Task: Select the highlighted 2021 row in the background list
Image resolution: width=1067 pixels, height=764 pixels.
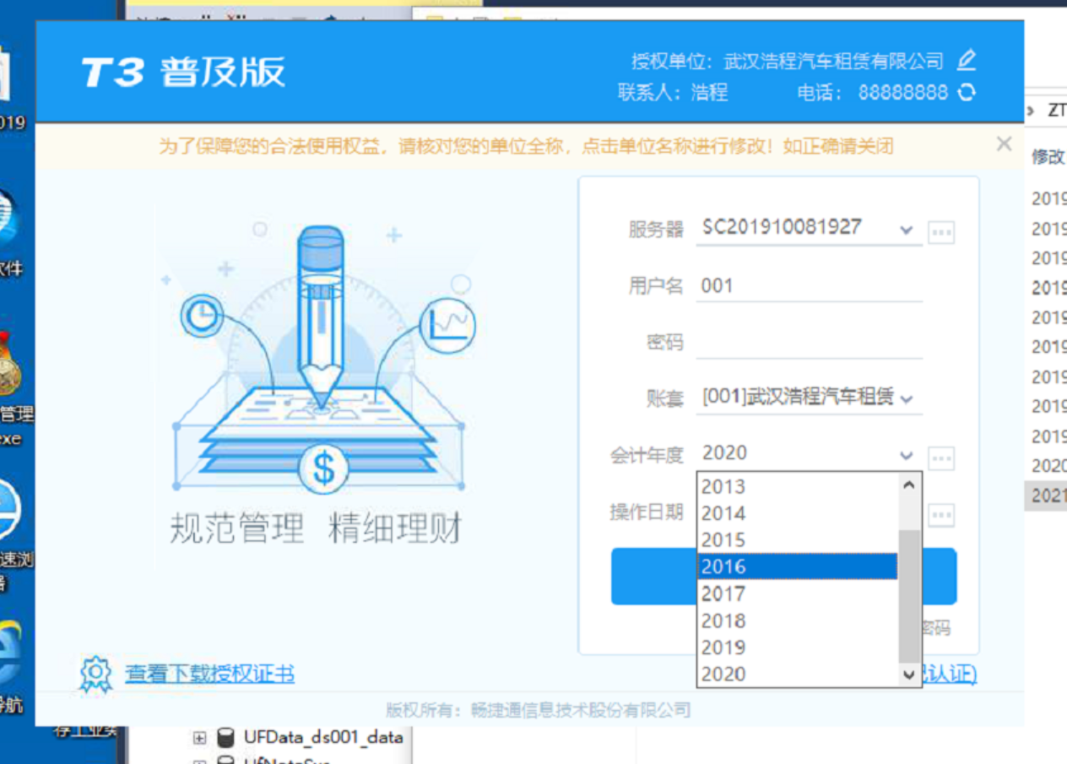Action: tap(1046, 496)
